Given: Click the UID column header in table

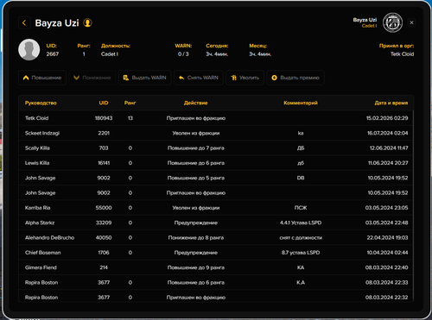Looking at the screenshot, I should (104, 103).
